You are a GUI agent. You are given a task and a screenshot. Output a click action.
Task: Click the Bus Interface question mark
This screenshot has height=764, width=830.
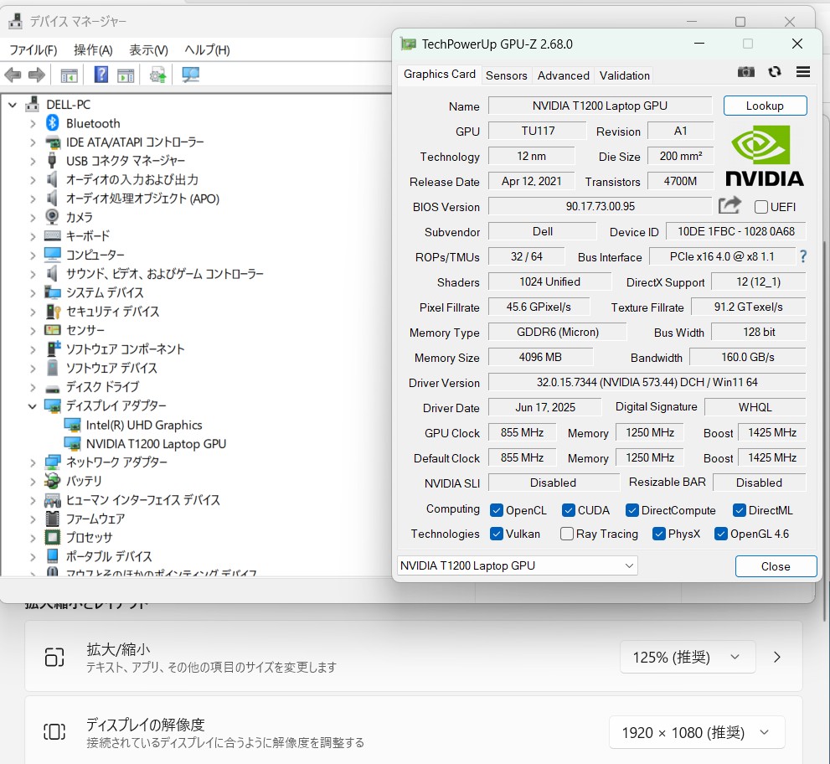pos(803,257)
